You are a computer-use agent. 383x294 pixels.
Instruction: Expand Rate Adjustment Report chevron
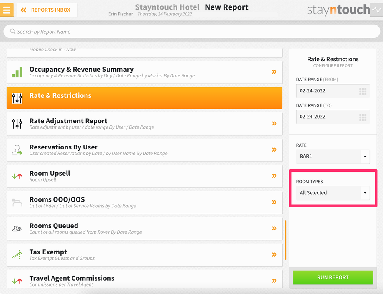coord(274,123)
